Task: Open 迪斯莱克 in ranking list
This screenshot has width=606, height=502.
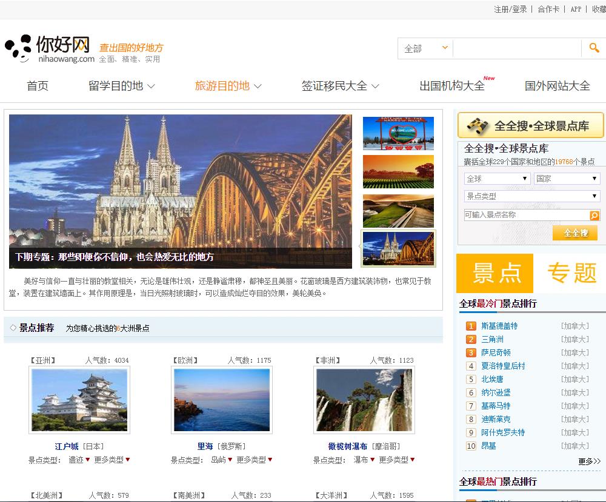Action: (496, 419)
